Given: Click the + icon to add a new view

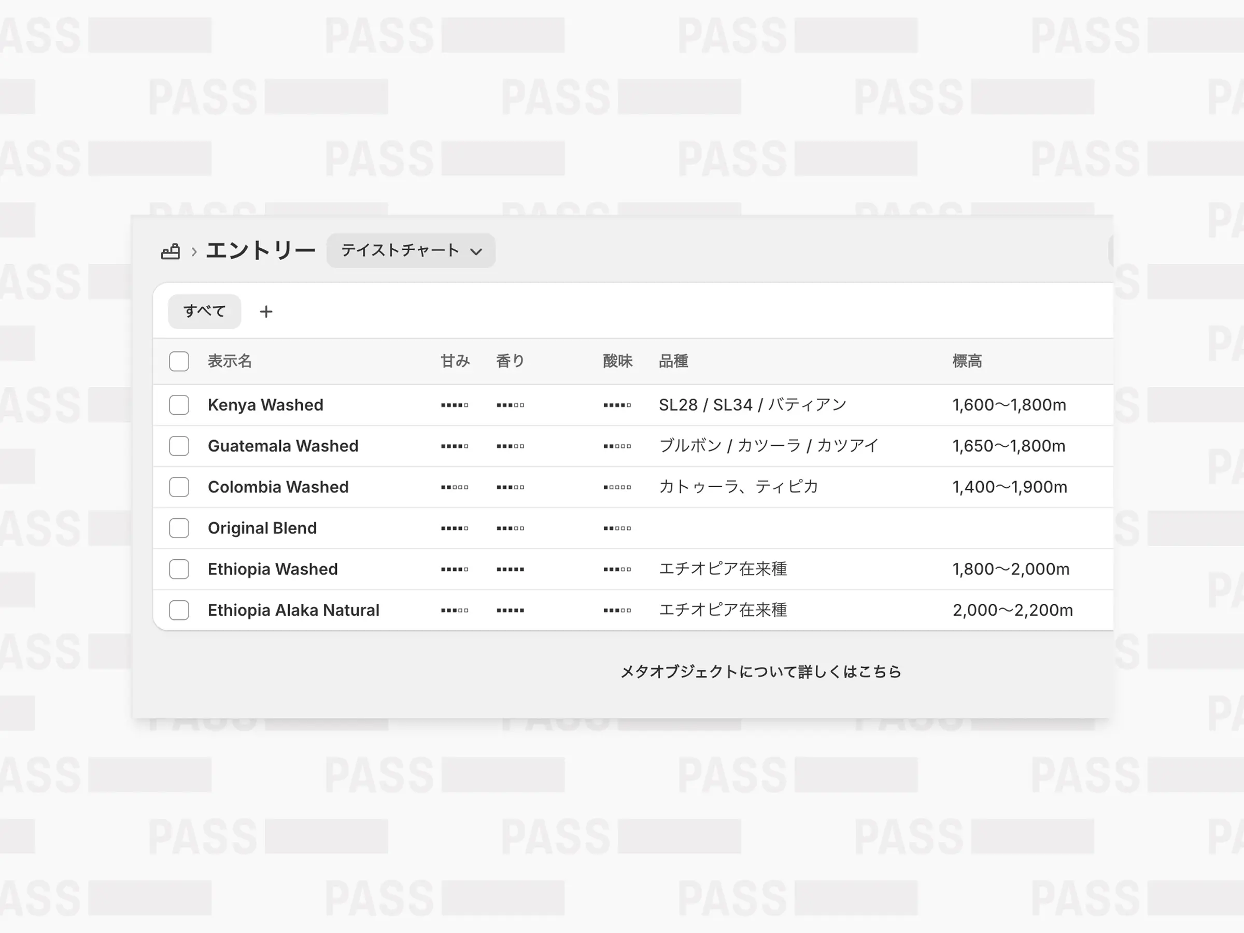Looking at the screenshot, I should coord(266,312).
